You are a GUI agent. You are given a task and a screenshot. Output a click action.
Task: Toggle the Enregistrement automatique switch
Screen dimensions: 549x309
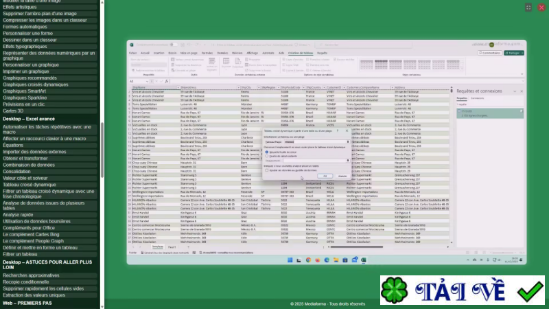[174, 45]
